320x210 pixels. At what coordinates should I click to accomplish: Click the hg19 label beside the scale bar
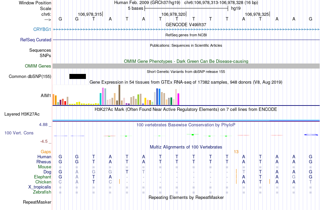coord(236,8)
